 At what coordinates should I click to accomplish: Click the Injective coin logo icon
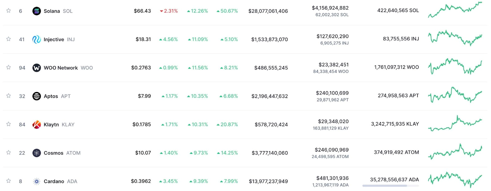(x=36, y=39)
